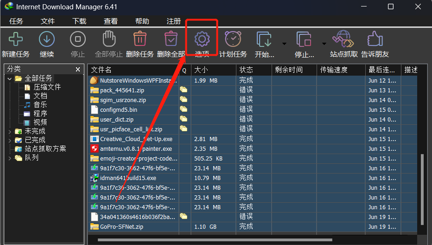Open the 计划任务 scheduler clock icon

tap(233, 39)
